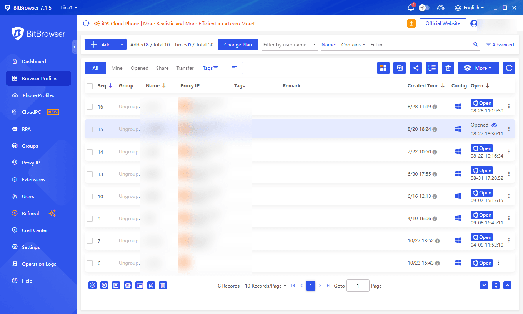Click the aperture icon at bottom left
The image size is (523, 314).
(92, 285)
